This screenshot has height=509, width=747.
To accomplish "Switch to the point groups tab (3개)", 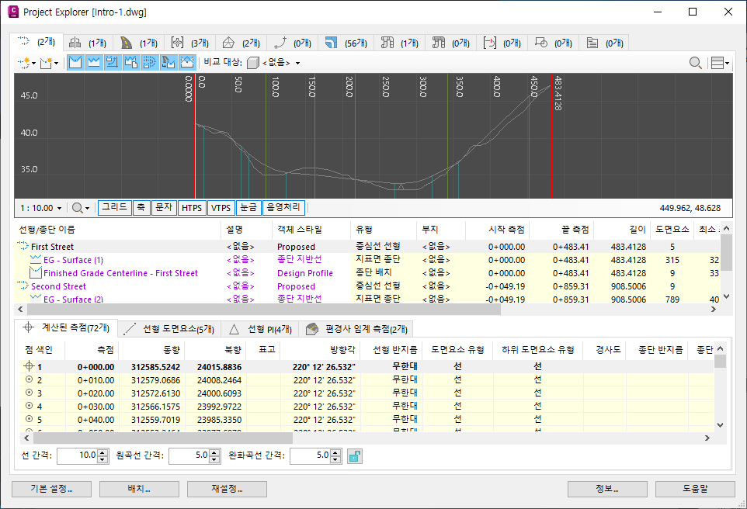I will [x=190, y=43].
